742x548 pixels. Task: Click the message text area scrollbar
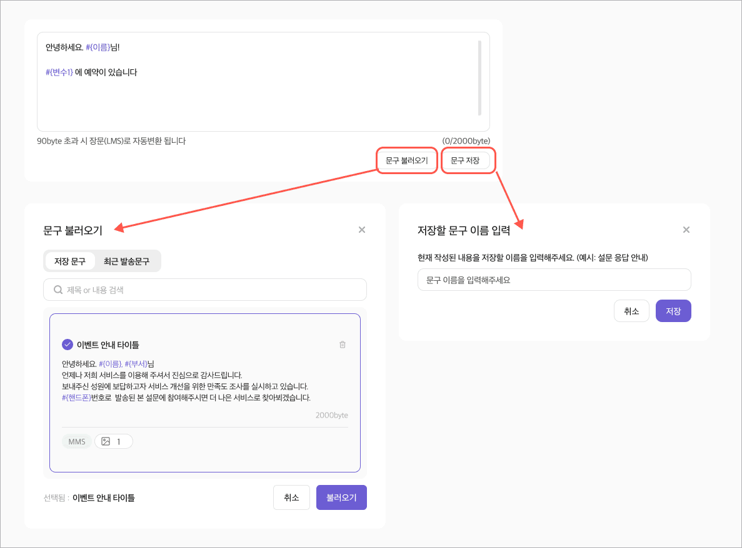[x=479, y=78]
